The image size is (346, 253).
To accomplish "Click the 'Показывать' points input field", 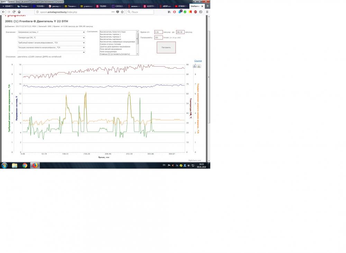I will pyautogui.click(x=158, y=37).
